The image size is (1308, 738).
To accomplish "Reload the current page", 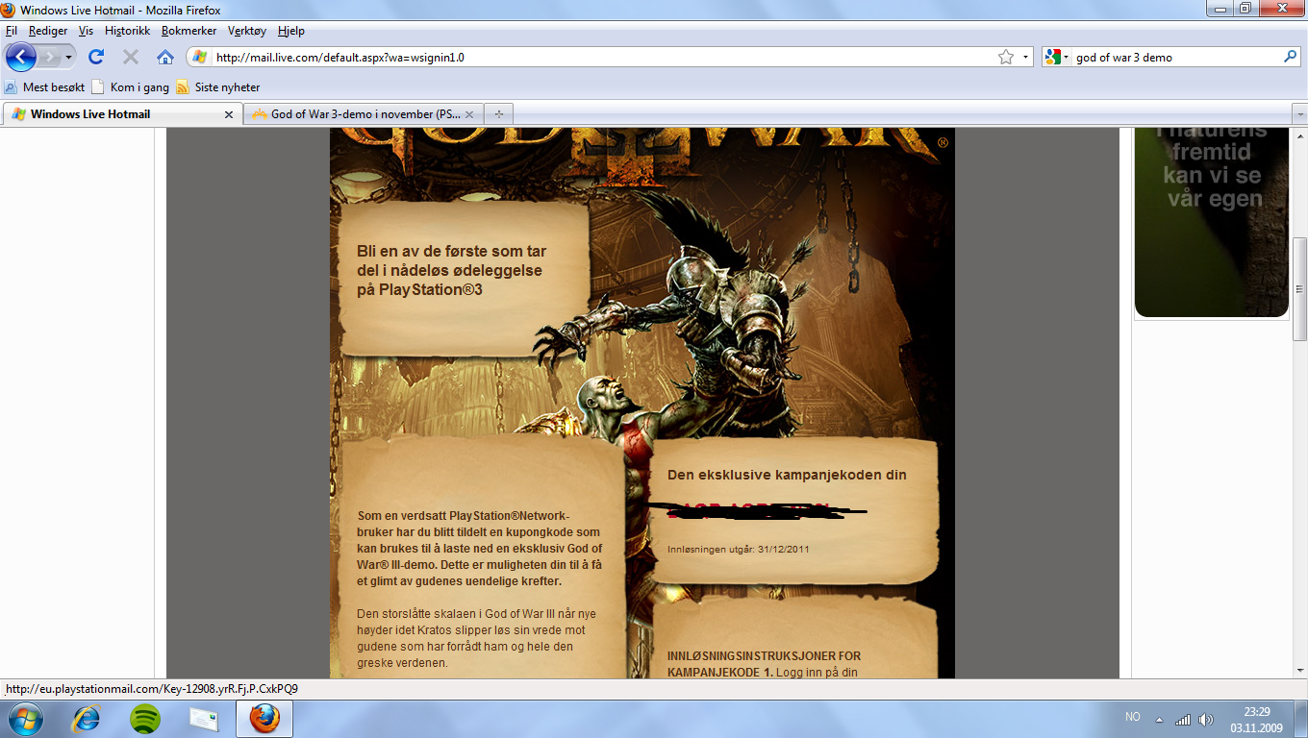I will 96,57.
